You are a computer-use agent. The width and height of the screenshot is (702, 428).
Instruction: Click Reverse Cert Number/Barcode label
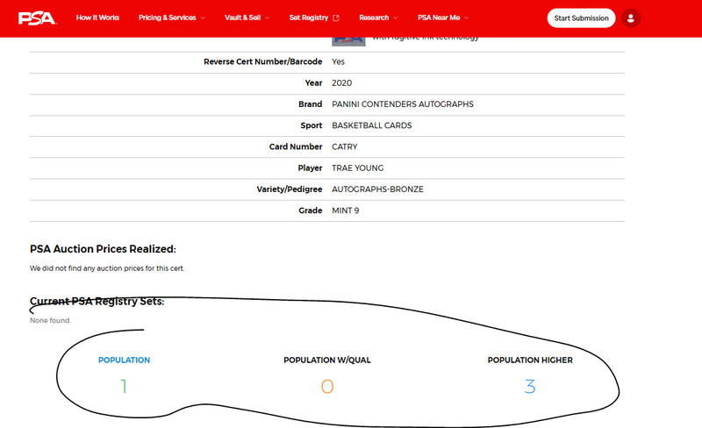(262, 61)
